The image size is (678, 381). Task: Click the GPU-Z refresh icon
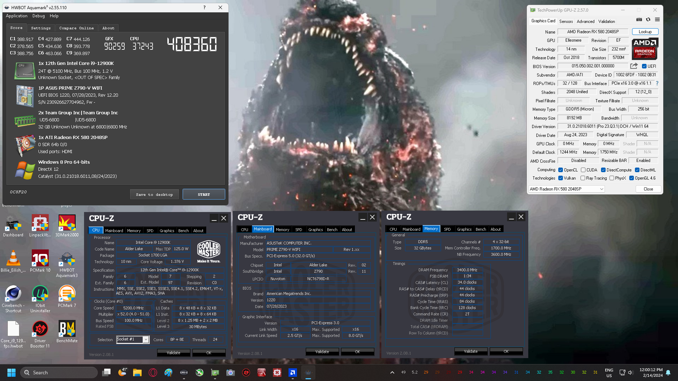pos(648,20)
